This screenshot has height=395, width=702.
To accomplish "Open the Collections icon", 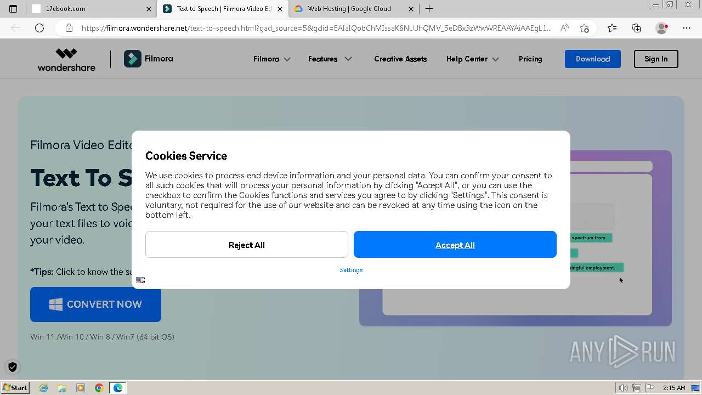I will [x=636, y=28].
